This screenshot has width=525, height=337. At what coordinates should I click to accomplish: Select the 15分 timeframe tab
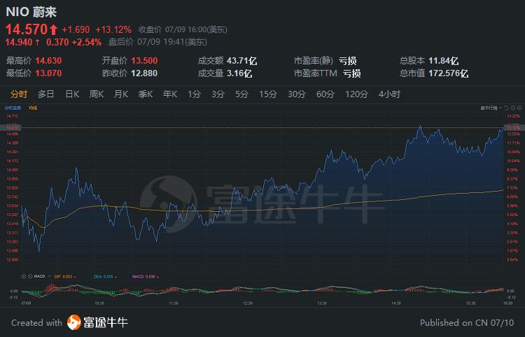[x=268, y=94]
